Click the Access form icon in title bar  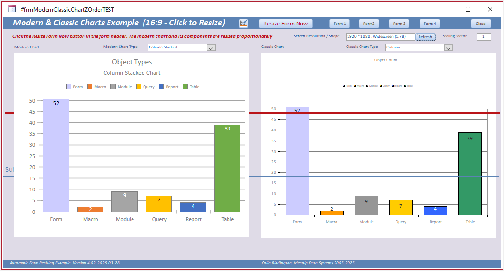tap(12, 9)
